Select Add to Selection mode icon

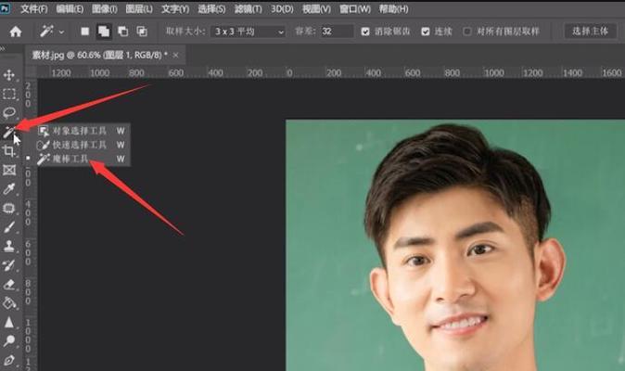point(104,32)
